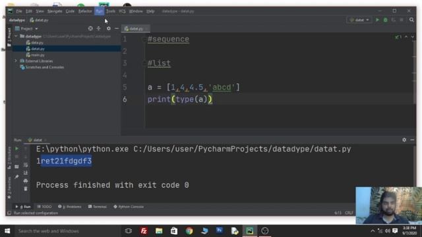Pin the Run tab with the pin icon

coord(16,176)
